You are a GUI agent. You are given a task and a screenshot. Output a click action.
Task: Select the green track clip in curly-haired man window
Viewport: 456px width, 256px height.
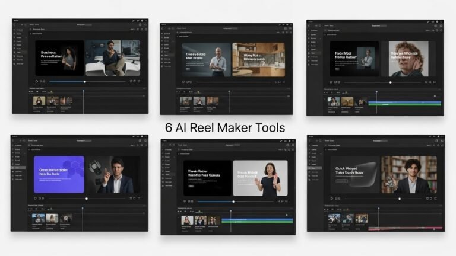click(404, 104)
